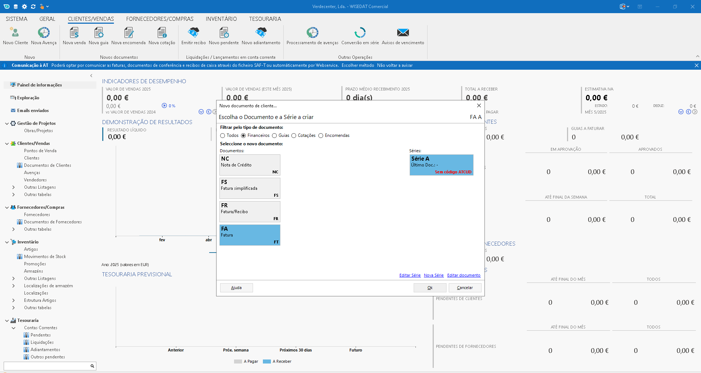Click the Emitir recibo icon
701x373 pixels.
194,33
